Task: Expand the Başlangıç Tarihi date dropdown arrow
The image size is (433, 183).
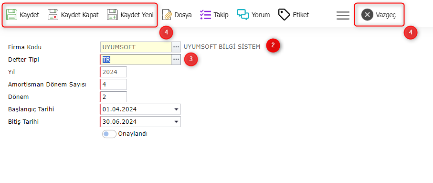Action: pyautogui.click(x=176, y=109)
